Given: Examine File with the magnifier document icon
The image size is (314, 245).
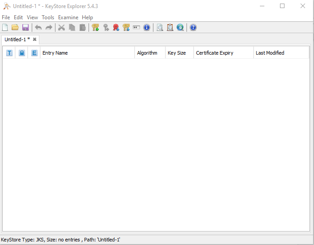Looking at the screenshot, I should coord(160,27).
